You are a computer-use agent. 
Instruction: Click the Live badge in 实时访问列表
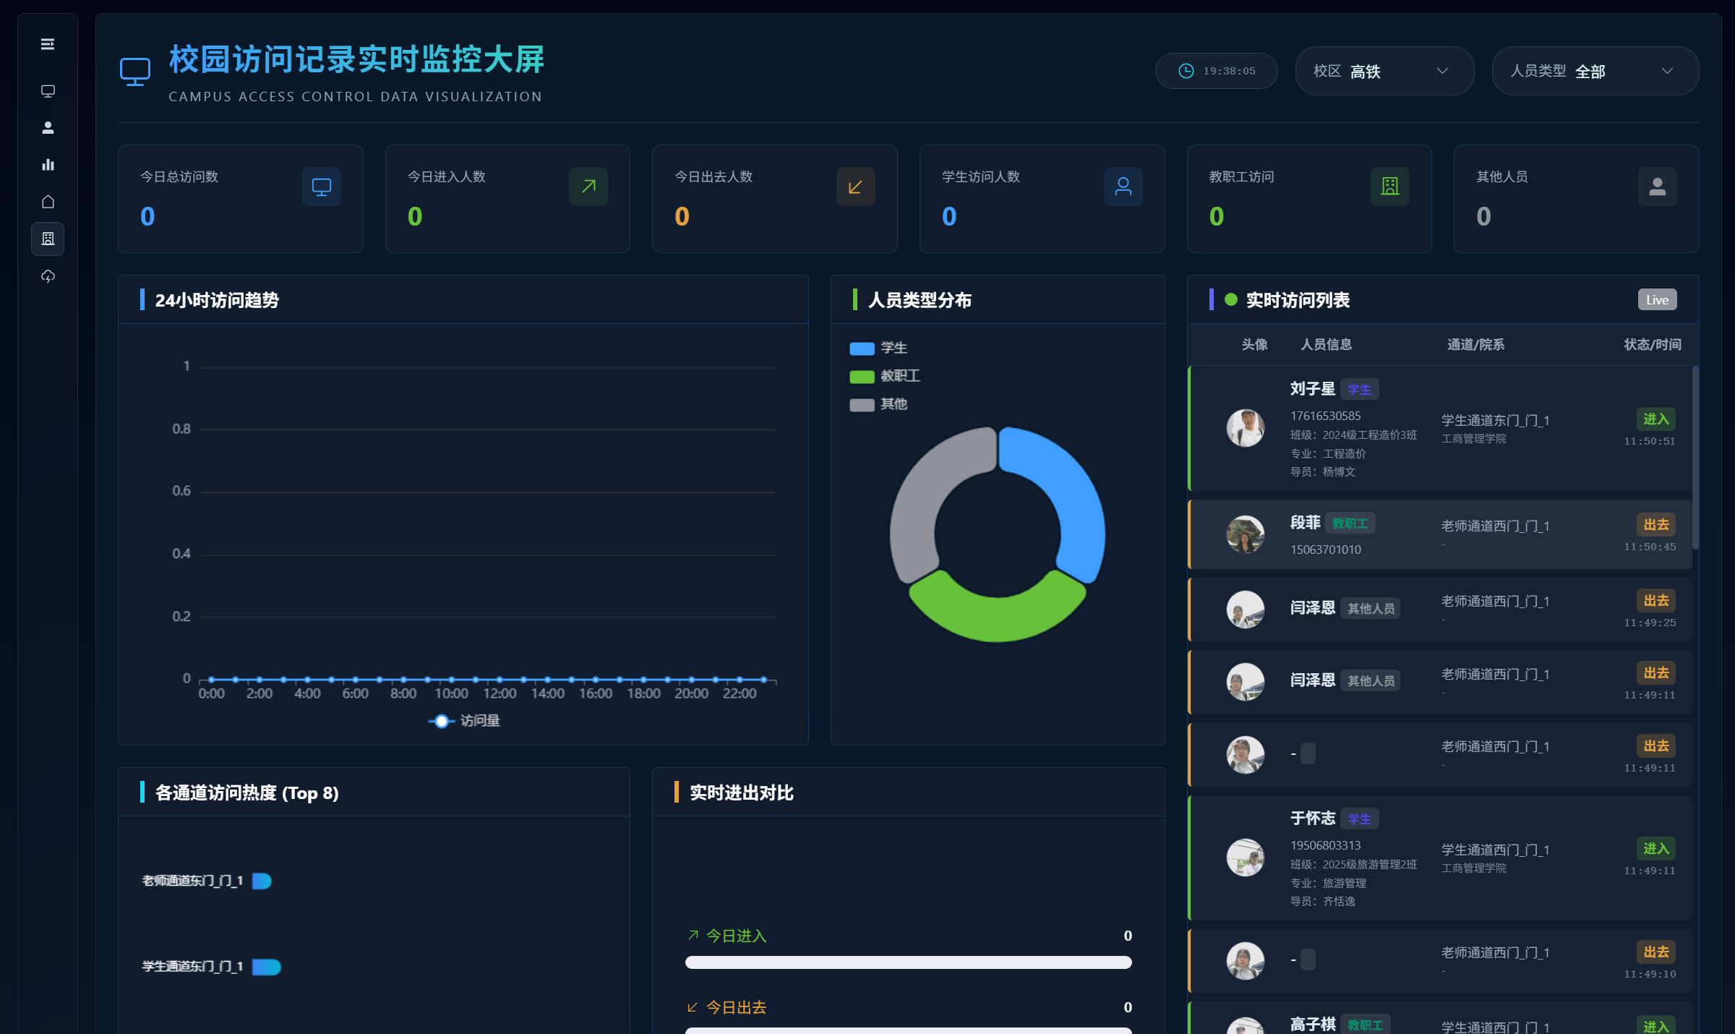click(1657, 300)
